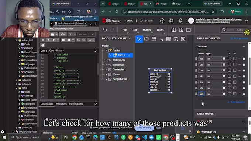Open Data Modeler settings gear

point(171,21)
